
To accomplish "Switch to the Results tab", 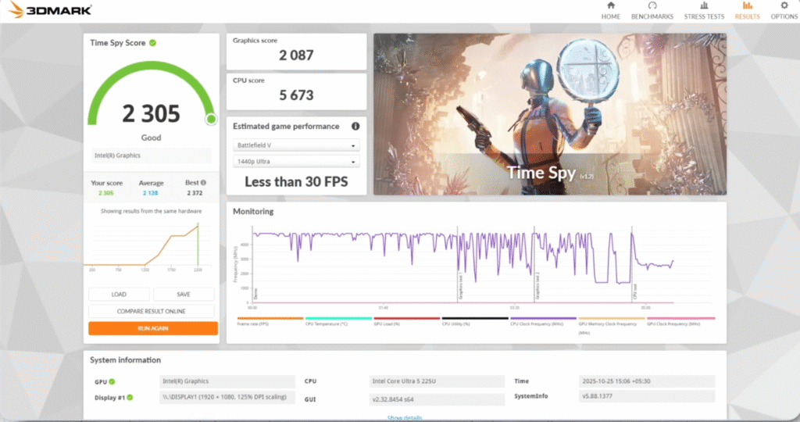I will [747, 11].
